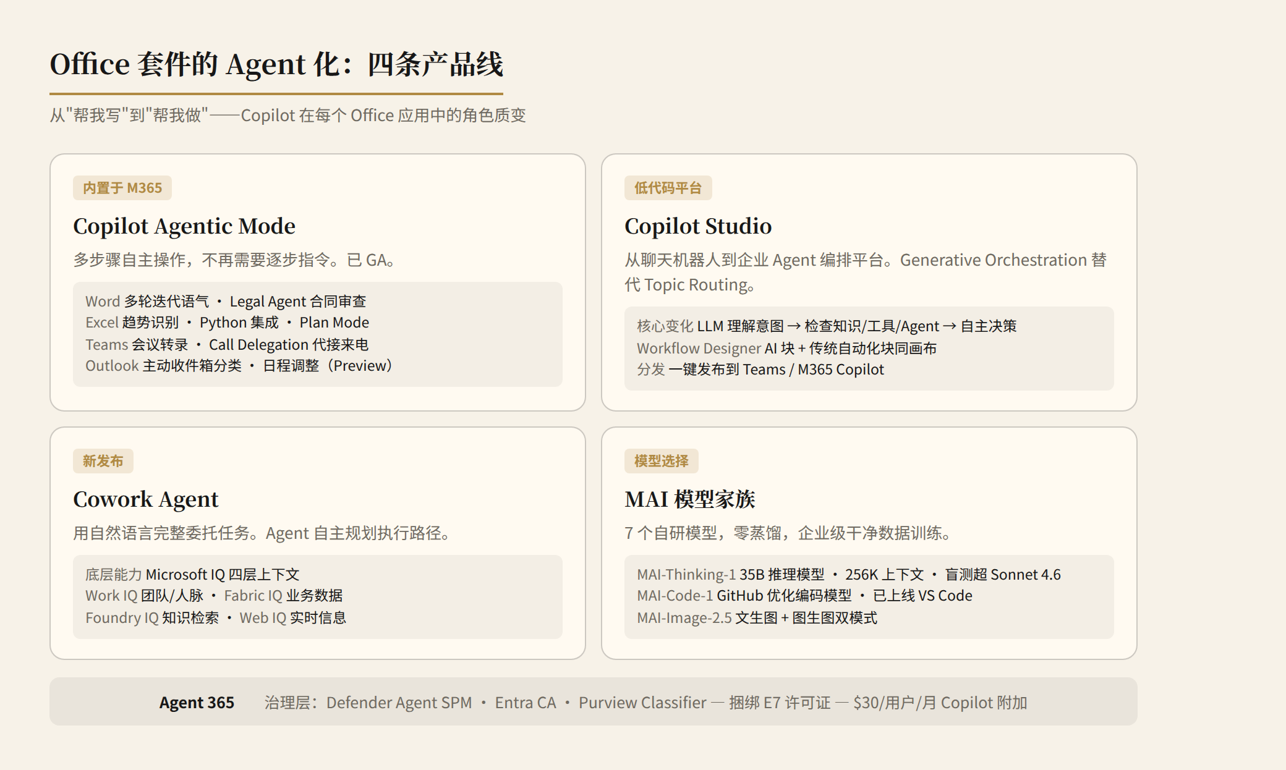
Task: Click the line 'Work IQ 团队/人脉 · Fabric IQ 业务数据'
Action: pyautogui.click(x=214, y=596)
